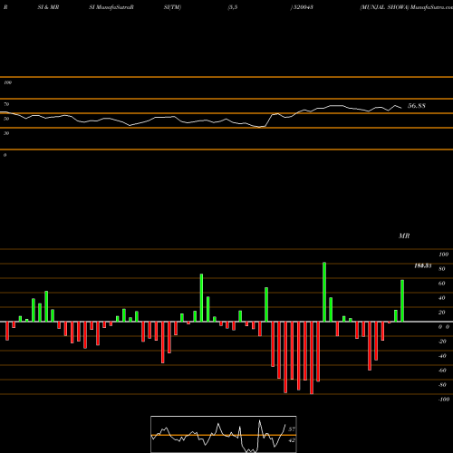
Task: Click the current RSI value 56.88
Action: click(x=417, y=106)
